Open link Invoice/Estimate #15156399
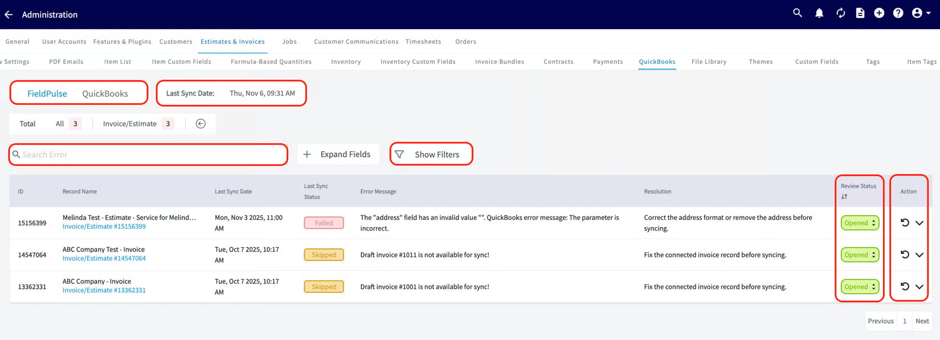Viewport: 940px width, 340px height. (x=104, y=227)
